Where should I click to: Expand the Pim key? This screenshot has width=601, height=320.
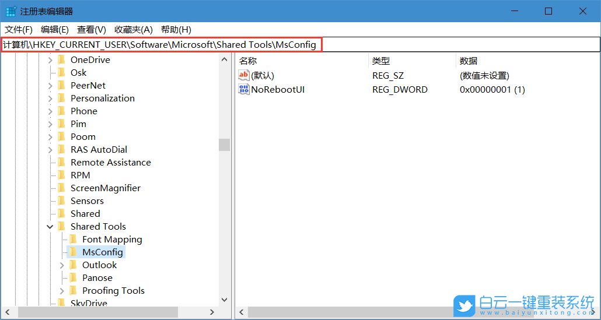pos(50,124)
